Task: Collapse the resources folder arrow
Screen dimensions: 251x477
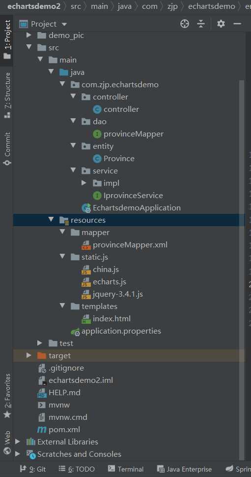Action: [x=51, y=220]
